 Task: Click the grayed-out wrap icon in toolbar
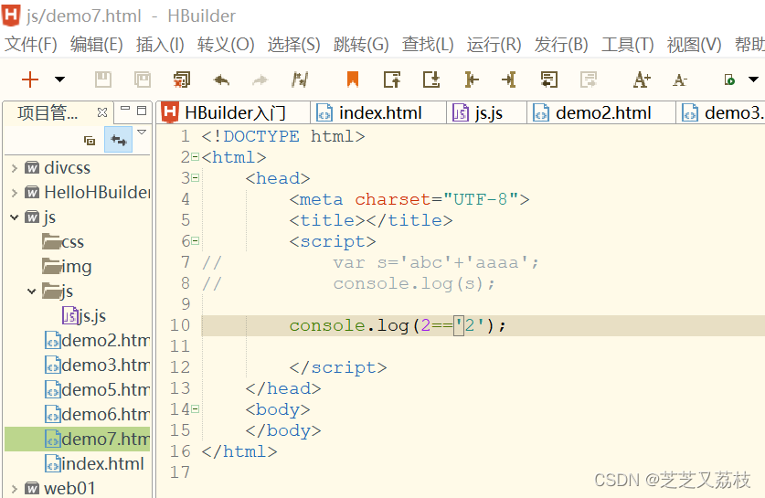(x=589, y=79)
